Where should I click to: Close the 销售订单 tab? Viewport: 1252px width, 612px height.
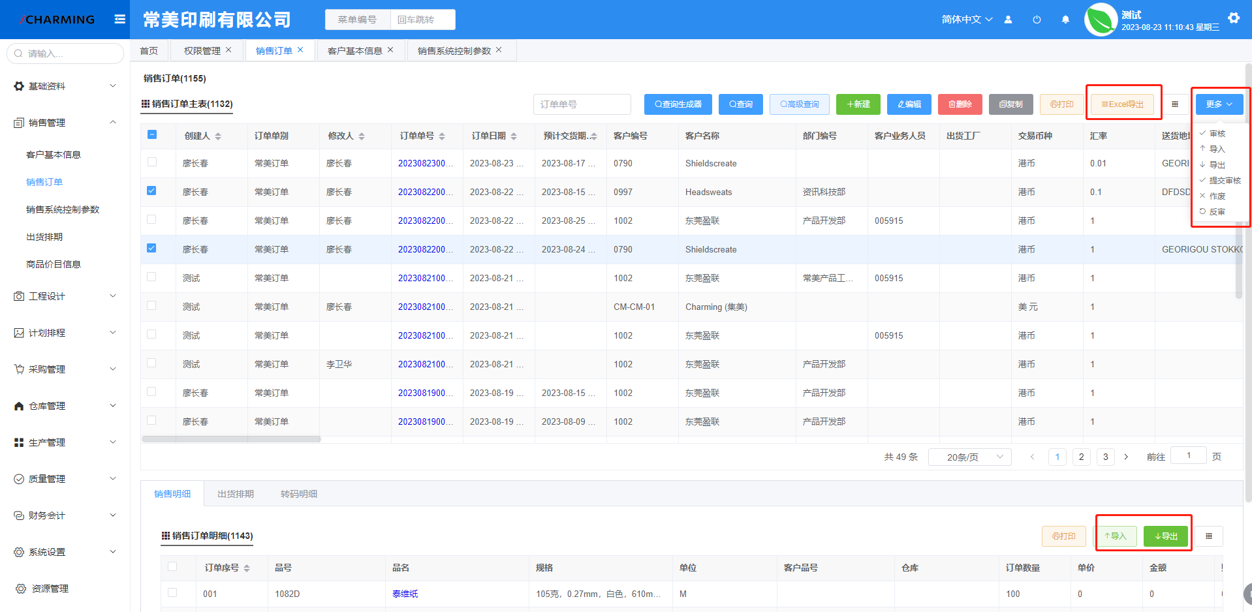point(300,50)
